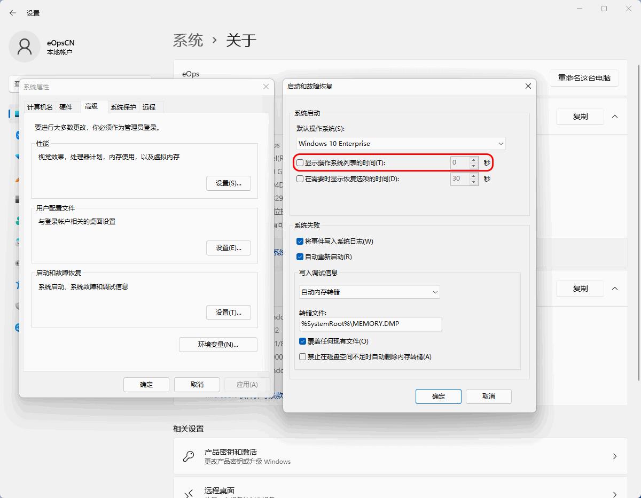Click the 环境变量(N) button
Screen dimensions: 641x498
point(217,344)
